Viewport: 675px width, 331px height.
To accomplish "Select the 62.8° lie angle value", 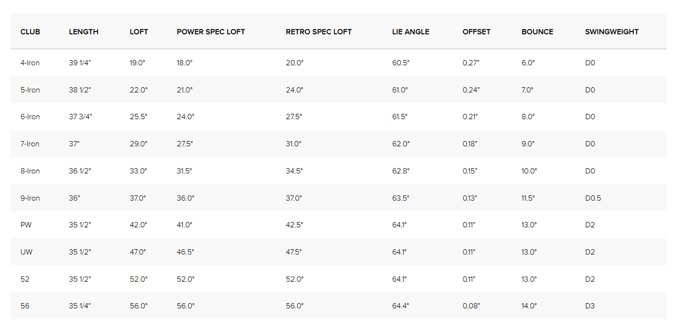I will tap(401, 171).
